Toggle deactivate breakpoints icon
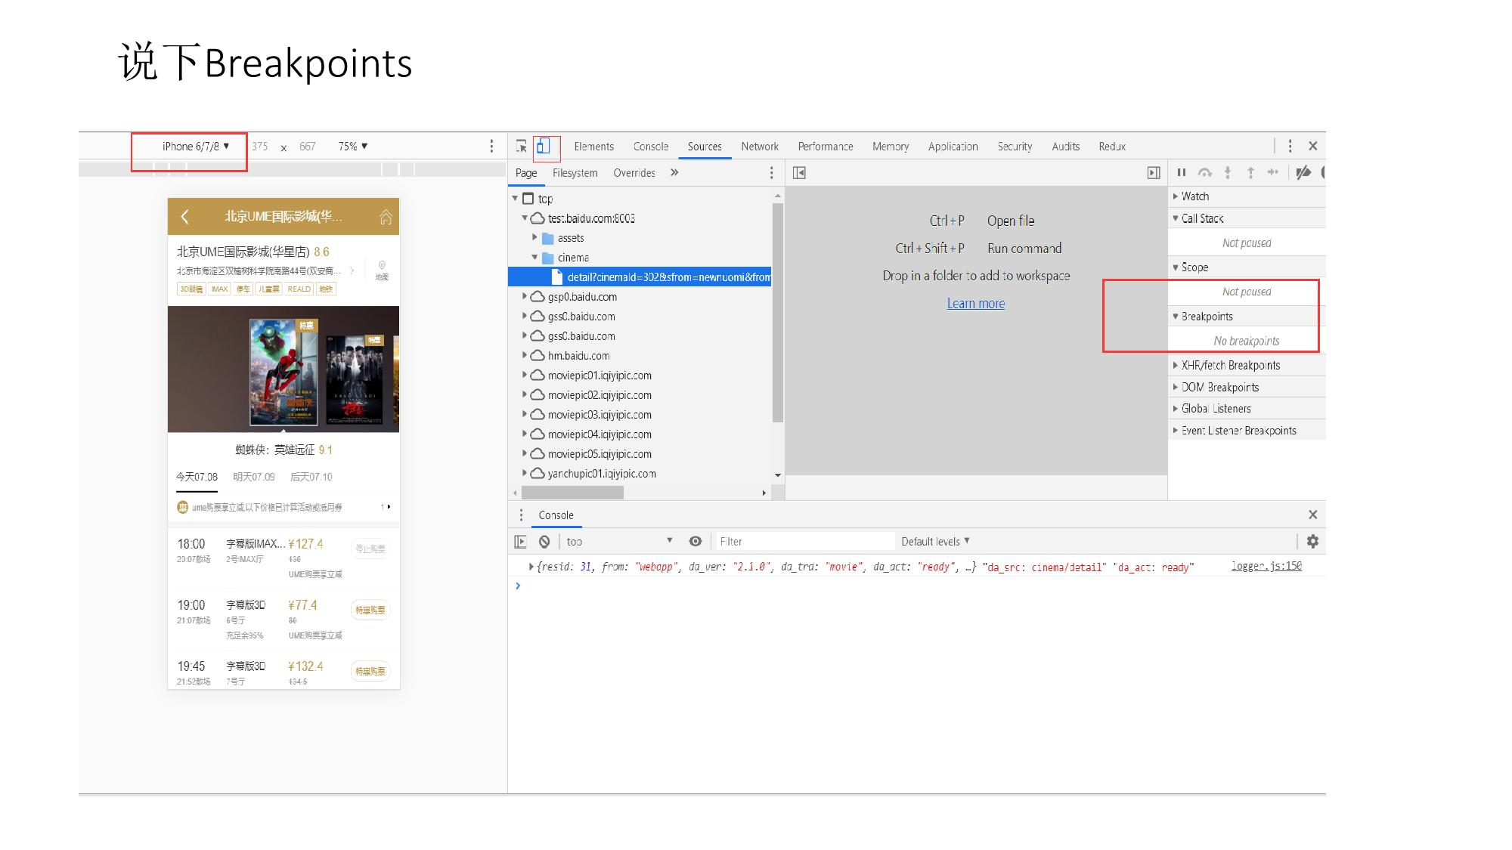This screenshot has width=1512, height=850. [x=1303, y=173]
